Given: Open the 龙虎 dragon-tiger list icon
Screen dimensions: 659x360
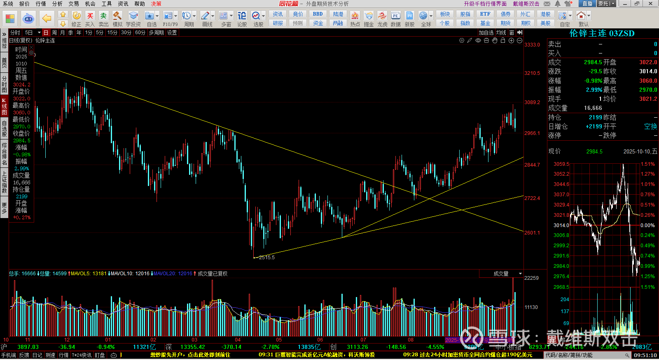Looking at the screenshot, I should [382, 19].
